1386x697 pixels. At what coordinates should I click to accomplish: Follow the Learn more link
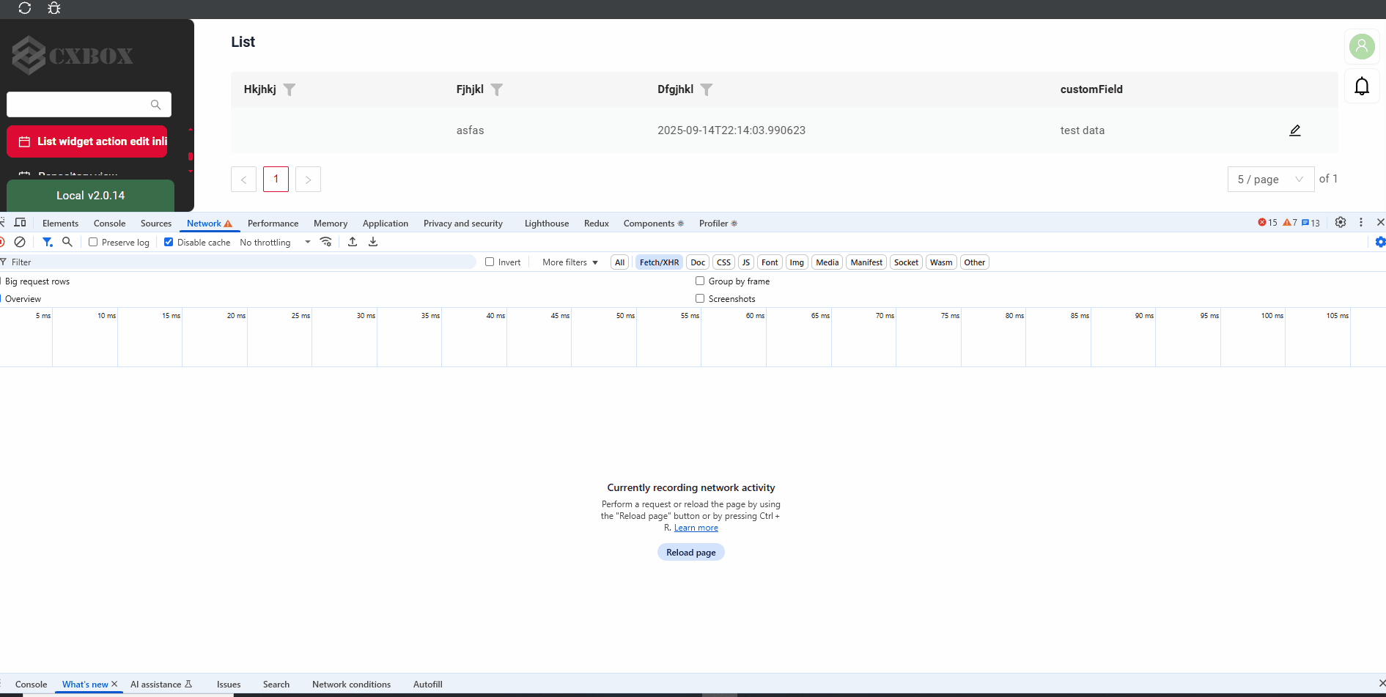pyautogui.click(x=696, y=528)
